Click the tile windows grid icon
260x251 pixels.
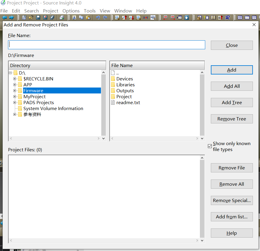[x=240, y=18]
